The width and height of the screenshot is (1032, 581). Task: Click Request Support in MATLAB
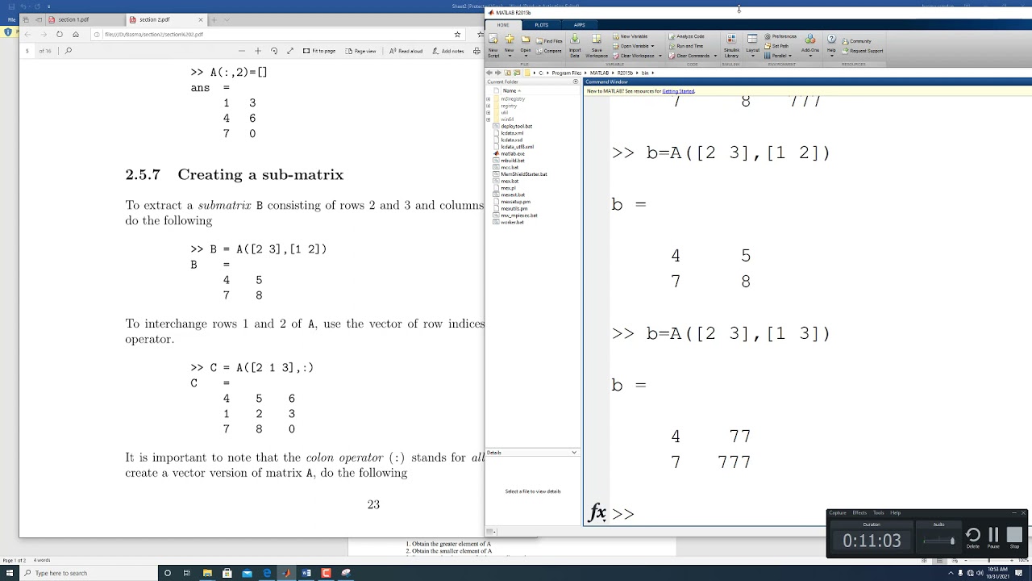point(861,51)
